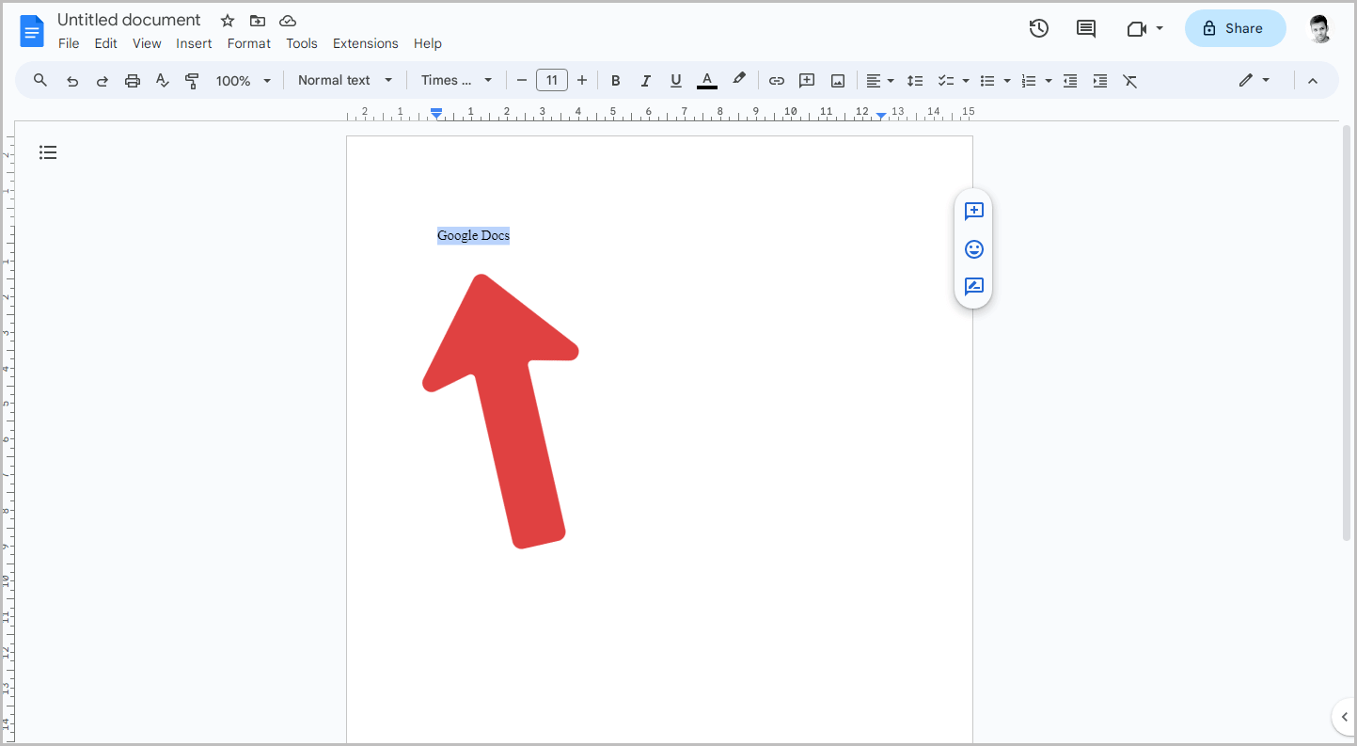The width and height of the screenshot is (1357, 746).
Task: Show side panel arrow
Action: 1345,717
